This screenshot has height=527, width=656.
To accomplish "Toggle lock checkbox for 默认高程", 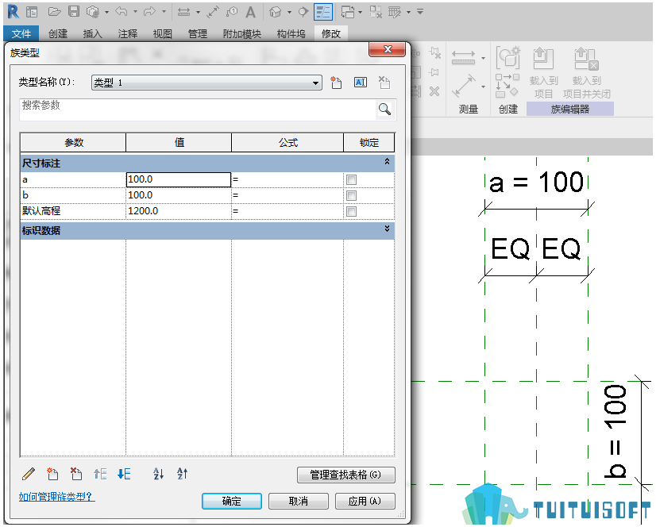I will point(351,212).
